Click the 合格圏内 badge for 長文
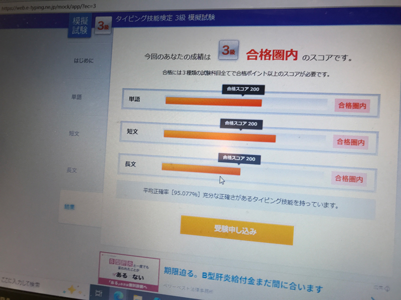The image size is (401, 300). [349, 178]
